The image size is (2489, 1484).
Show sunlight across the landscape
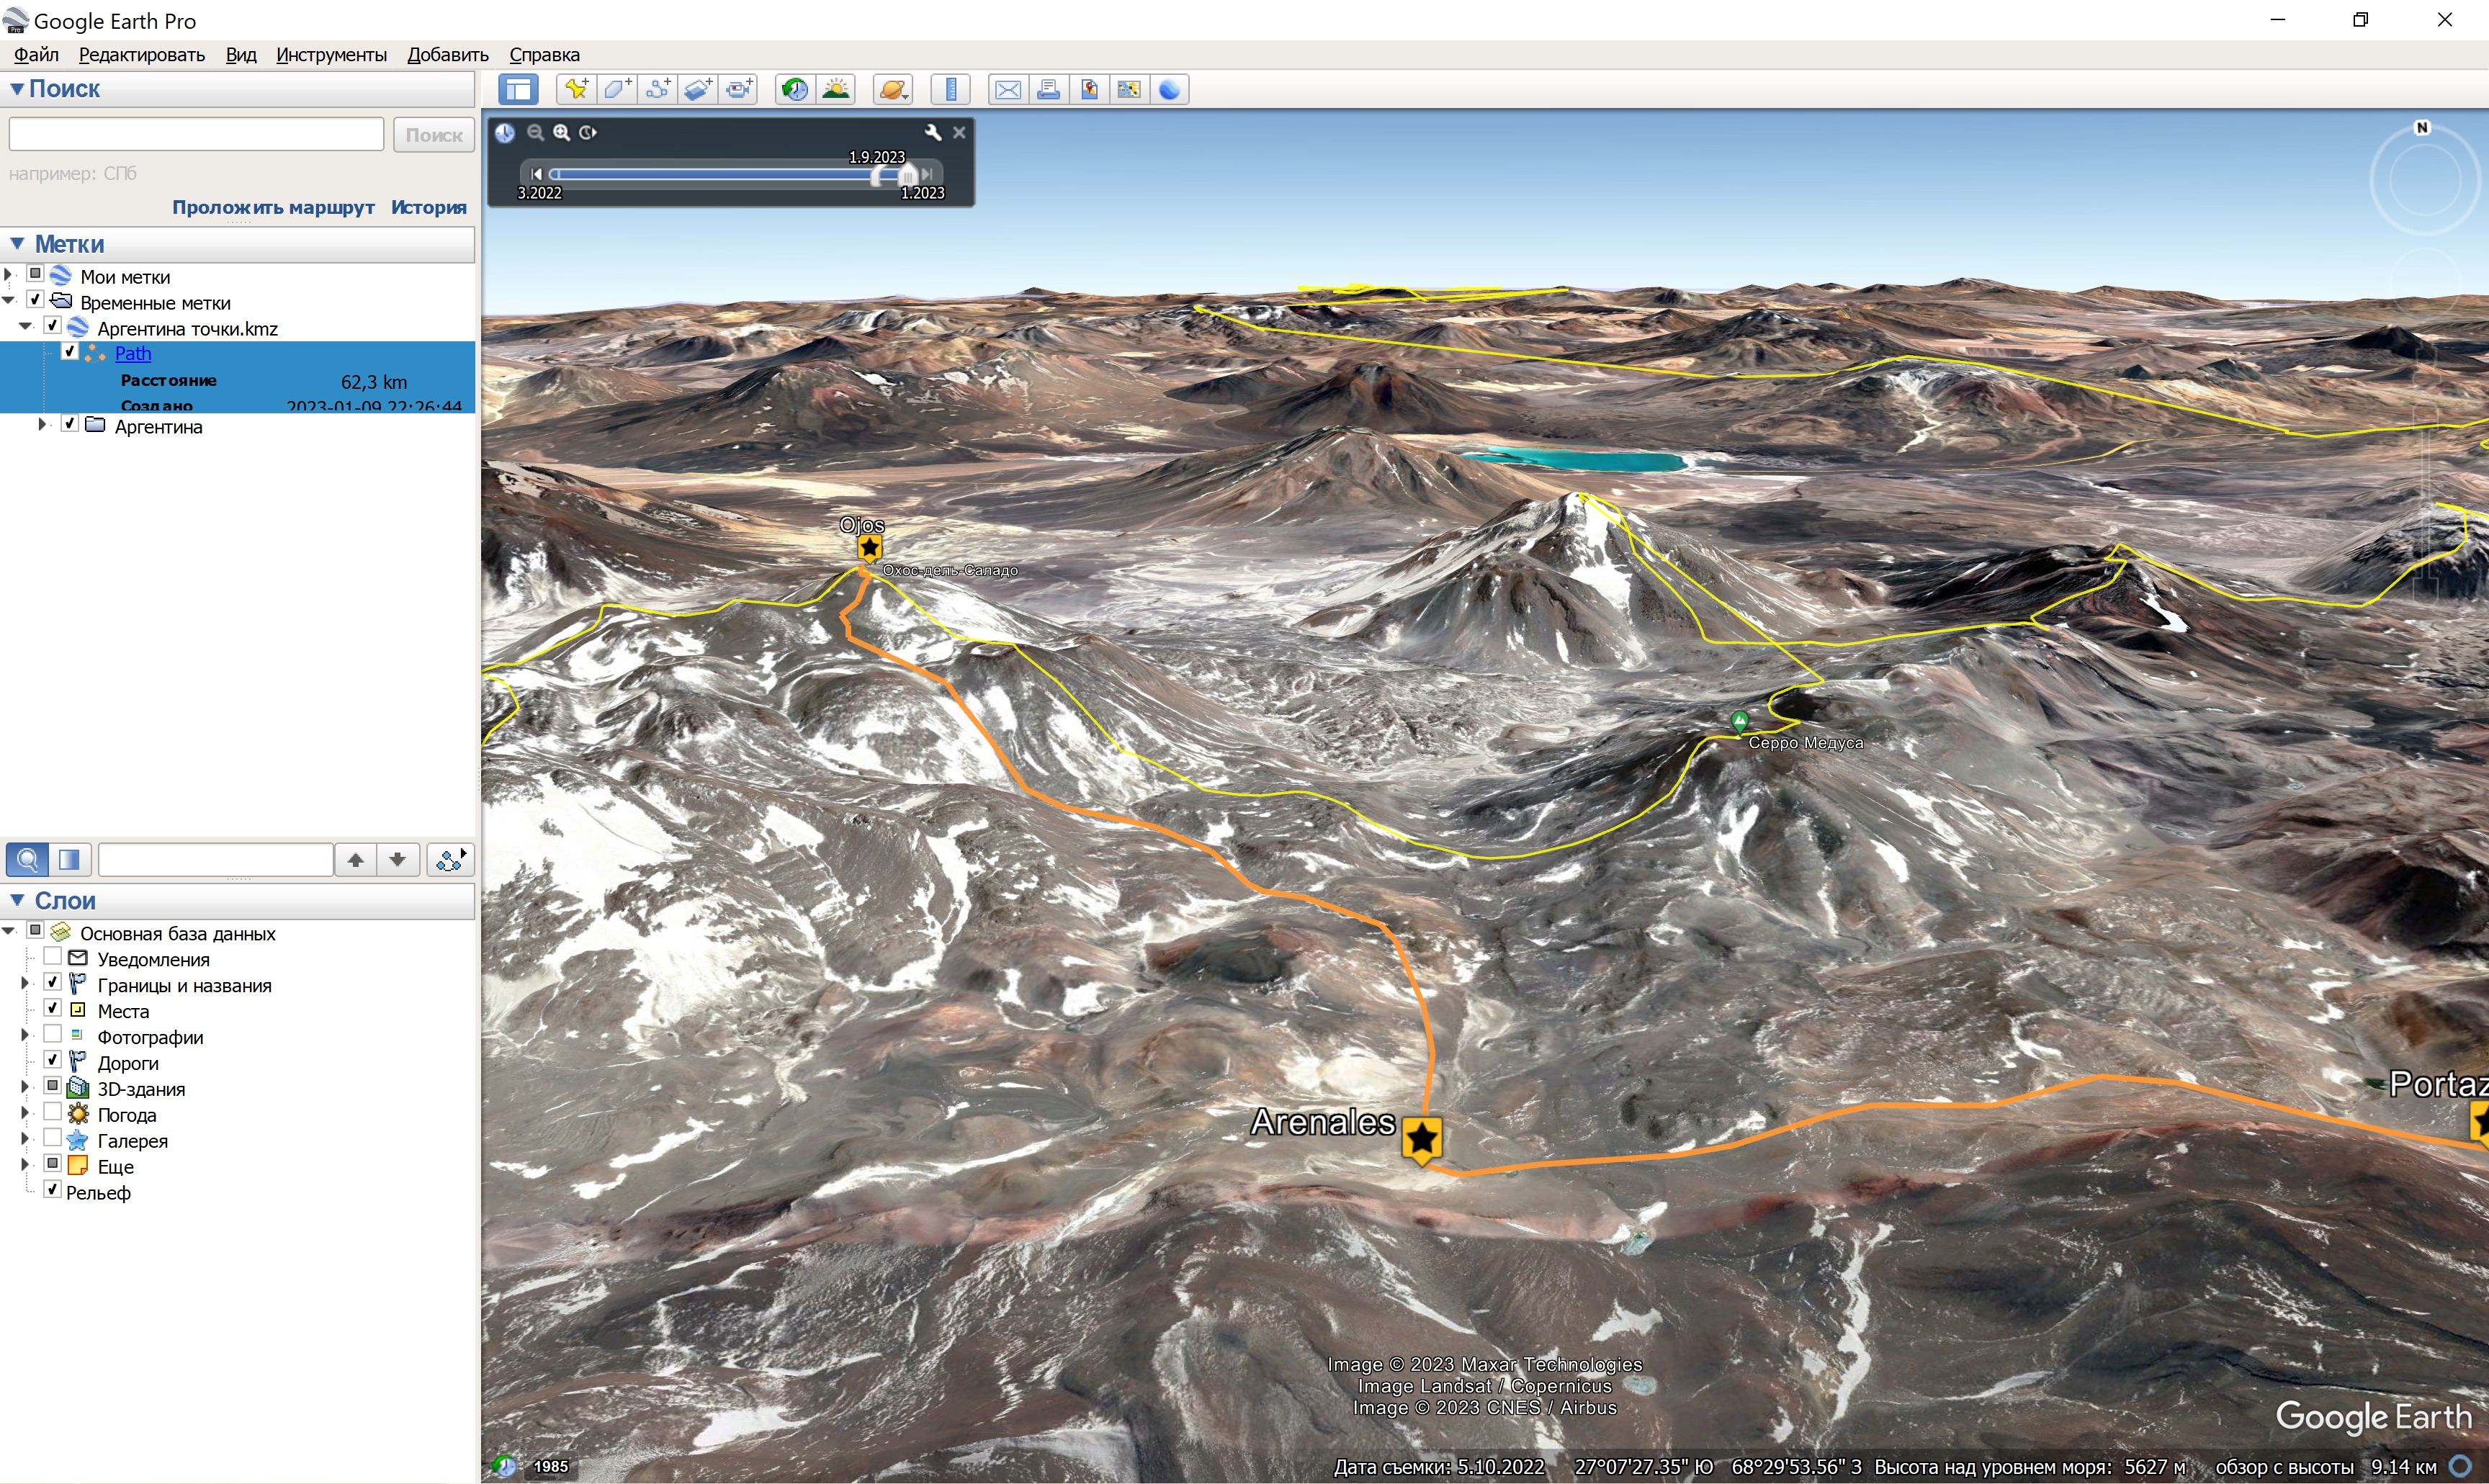coord(836,90)
